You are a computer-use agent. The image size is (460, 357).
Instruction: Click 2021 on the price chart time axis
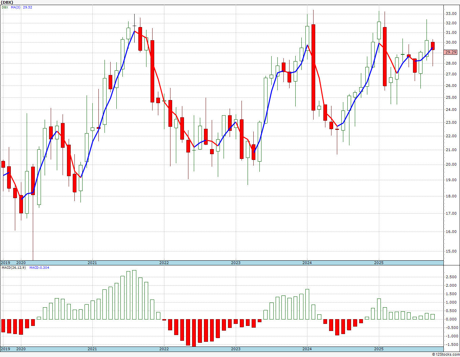pos(92,263)
